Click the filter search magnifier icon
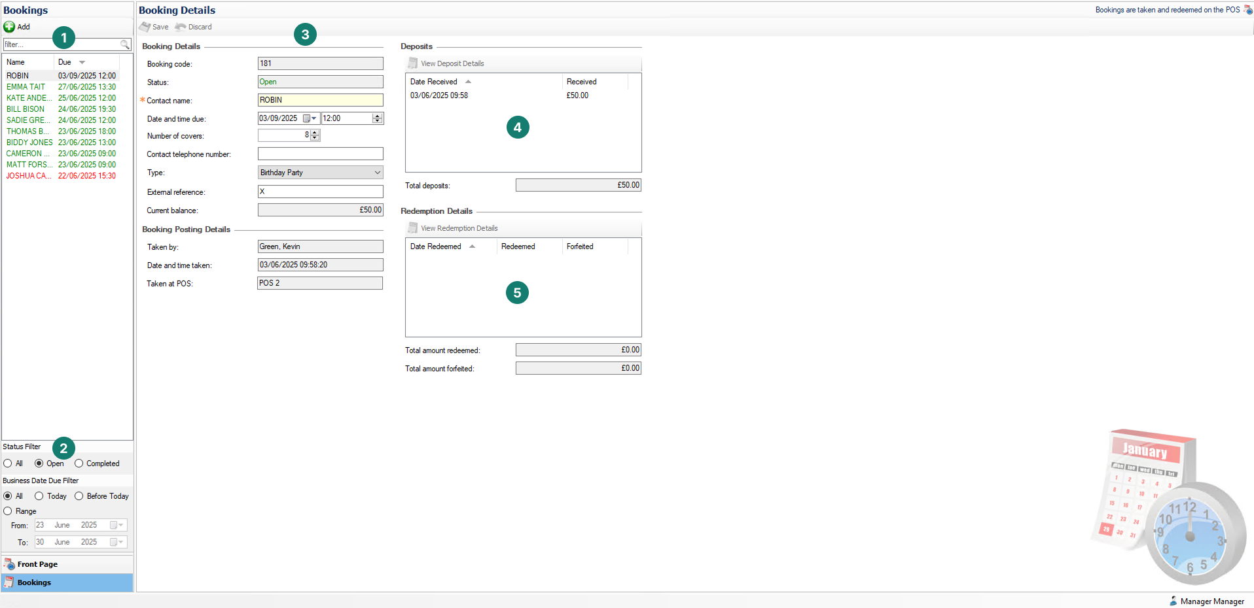1254x608 pixels. (124, 44)
